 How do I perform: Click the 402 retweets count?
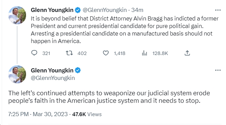(x=82, y=53)
